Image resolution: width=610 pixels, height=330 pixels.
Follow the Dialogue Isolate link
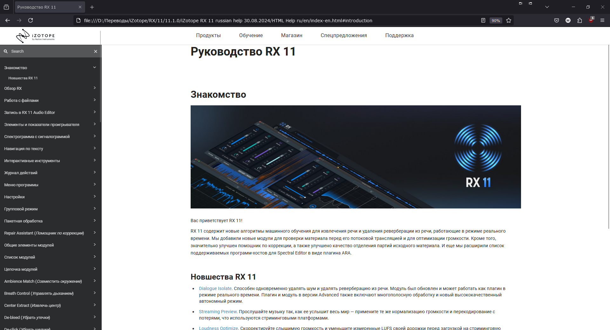[x=215, y=288]
